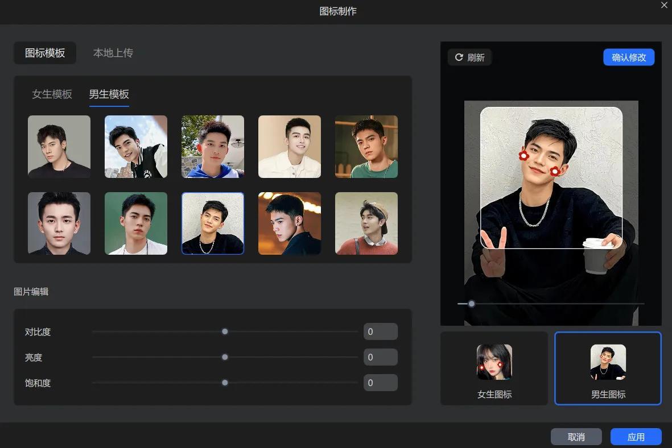Click the 亮度 slider handle

click(225, 357)
